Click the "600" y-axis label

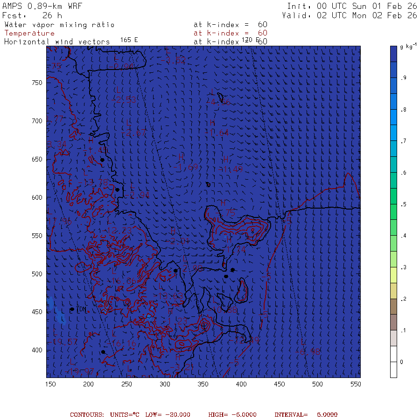click(37, 198)
